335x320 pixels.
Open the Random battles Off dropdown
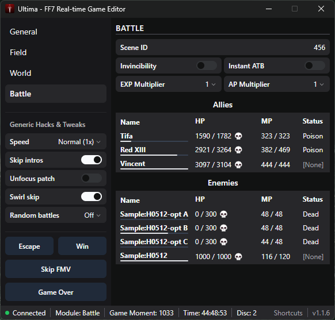(92, 215)
